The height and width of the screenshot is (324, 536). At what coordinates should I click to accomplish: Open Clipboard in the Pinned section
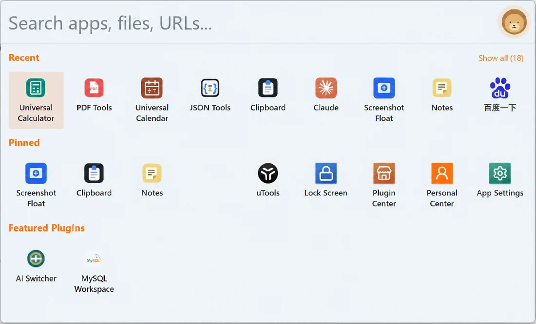94,180
